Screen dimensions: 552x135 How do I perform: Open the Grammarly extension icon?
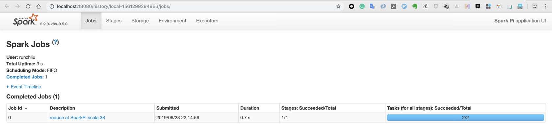[362, 6]
